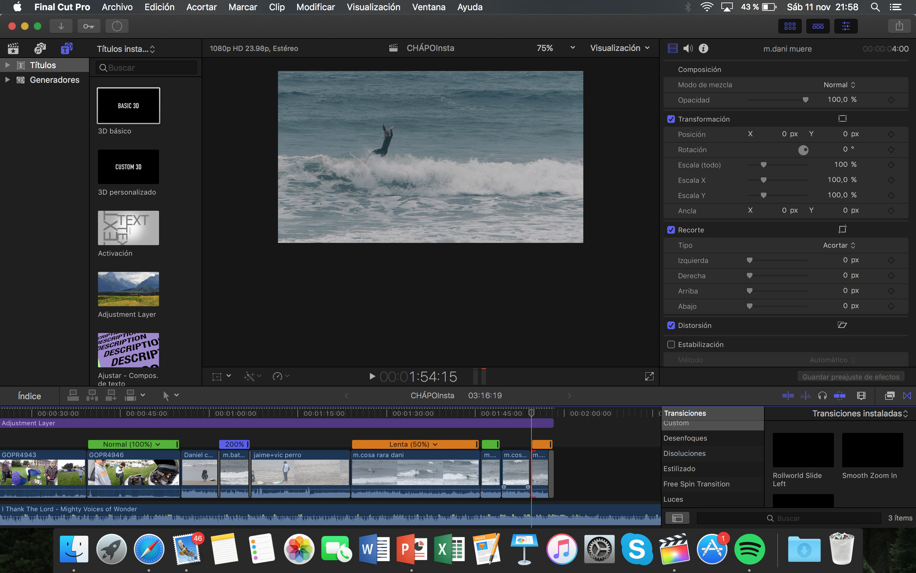The width and height of the screenshot is (916, 573).
Task: Open the Modo de mezcla Normal dropdown
Action: (840, 84)
